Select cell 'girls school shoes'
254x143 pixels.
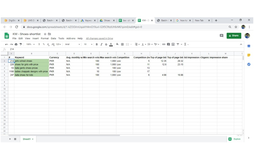tap(32, 61)
